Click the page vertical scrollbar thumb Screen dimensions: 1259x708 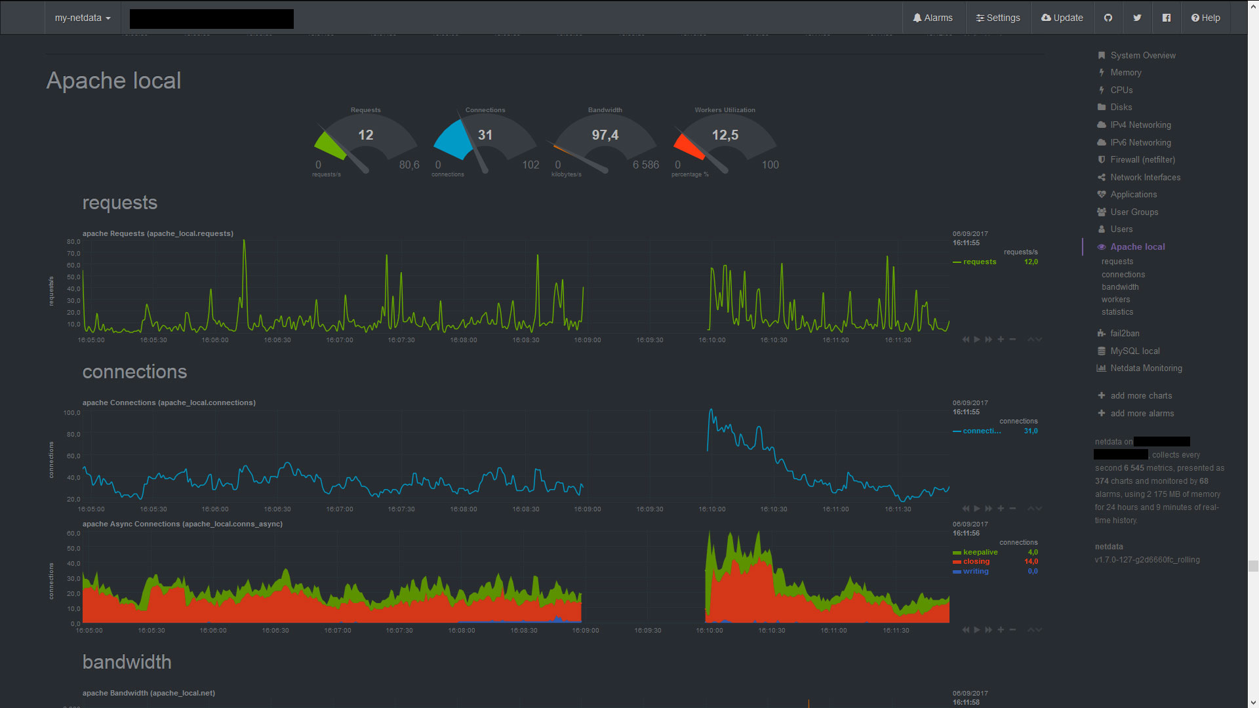pos(1253,566)
